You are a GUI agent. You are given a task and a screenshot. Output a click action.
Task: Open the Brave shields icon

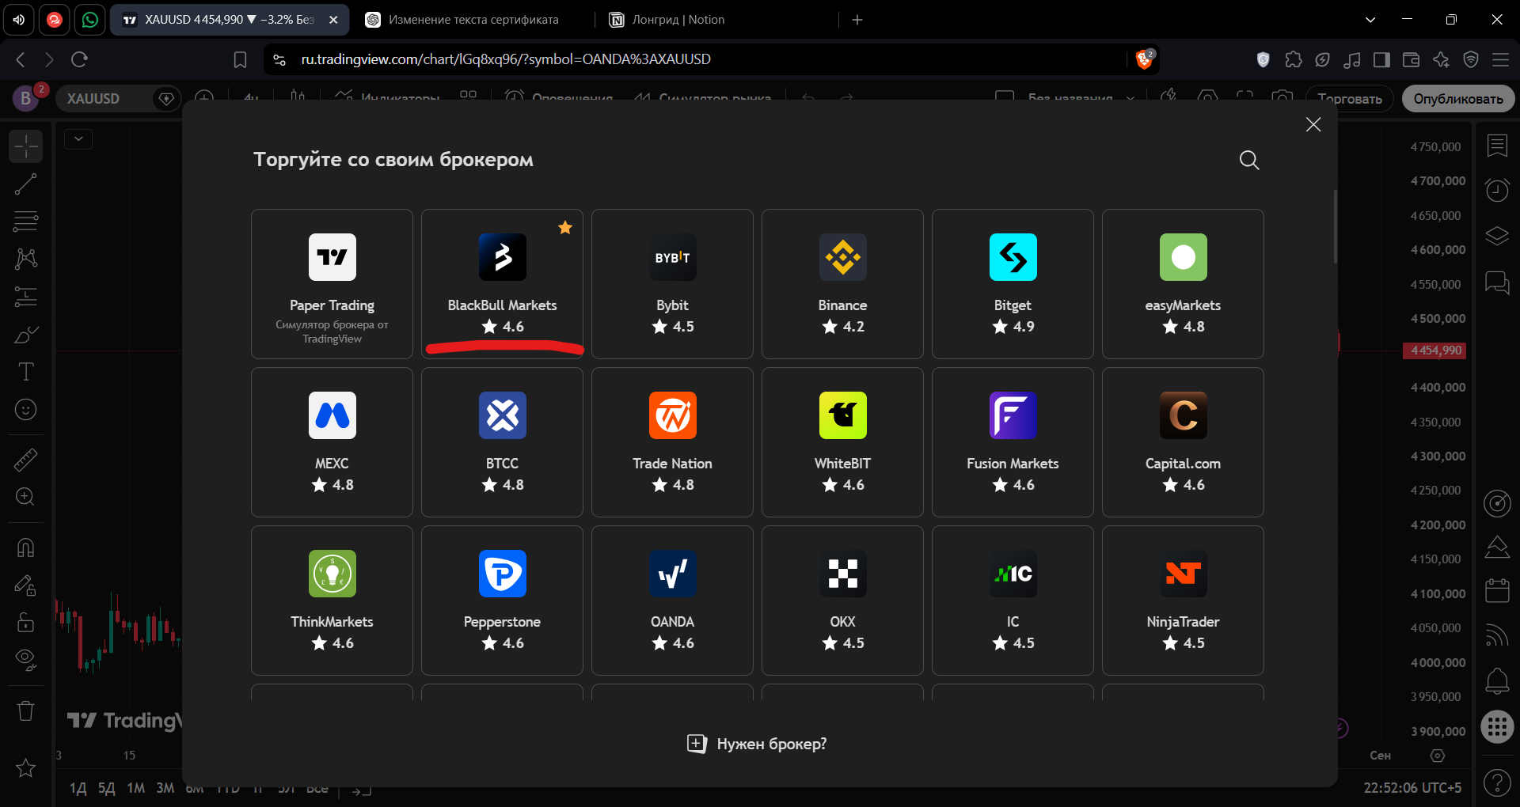[1145, 59]
